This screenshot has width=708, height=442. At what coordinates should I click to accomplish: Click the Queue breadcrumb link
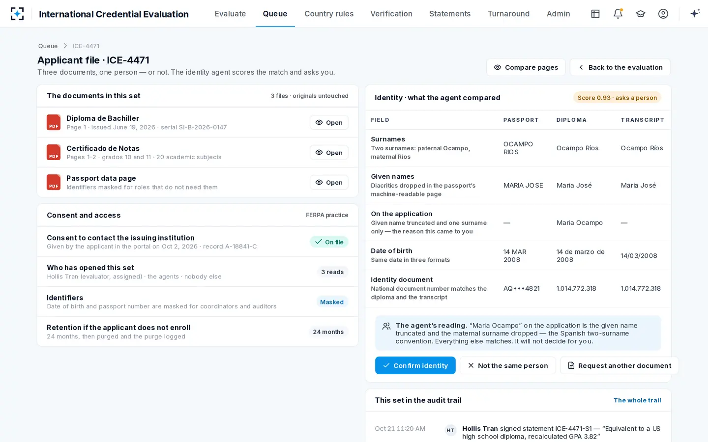click(x=48, y=46)
